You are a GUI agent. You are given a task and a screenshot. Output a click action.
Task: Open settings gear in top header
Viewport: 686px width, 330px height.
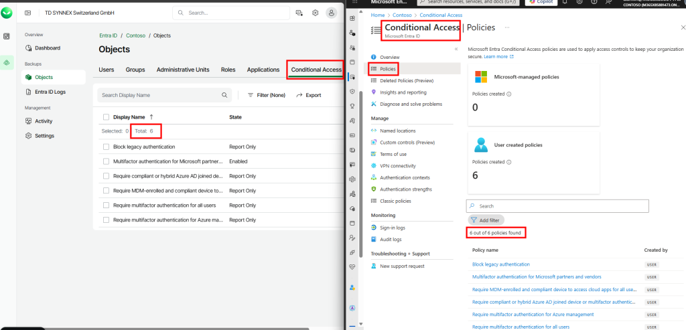click(x=315, y=13)
